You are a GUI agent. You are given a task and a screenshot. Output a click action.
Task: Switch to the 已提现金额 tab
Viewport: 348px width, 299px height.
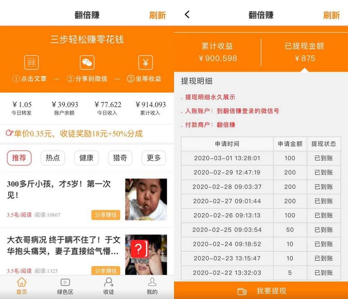pyautogui.click(x=305, y=52)
